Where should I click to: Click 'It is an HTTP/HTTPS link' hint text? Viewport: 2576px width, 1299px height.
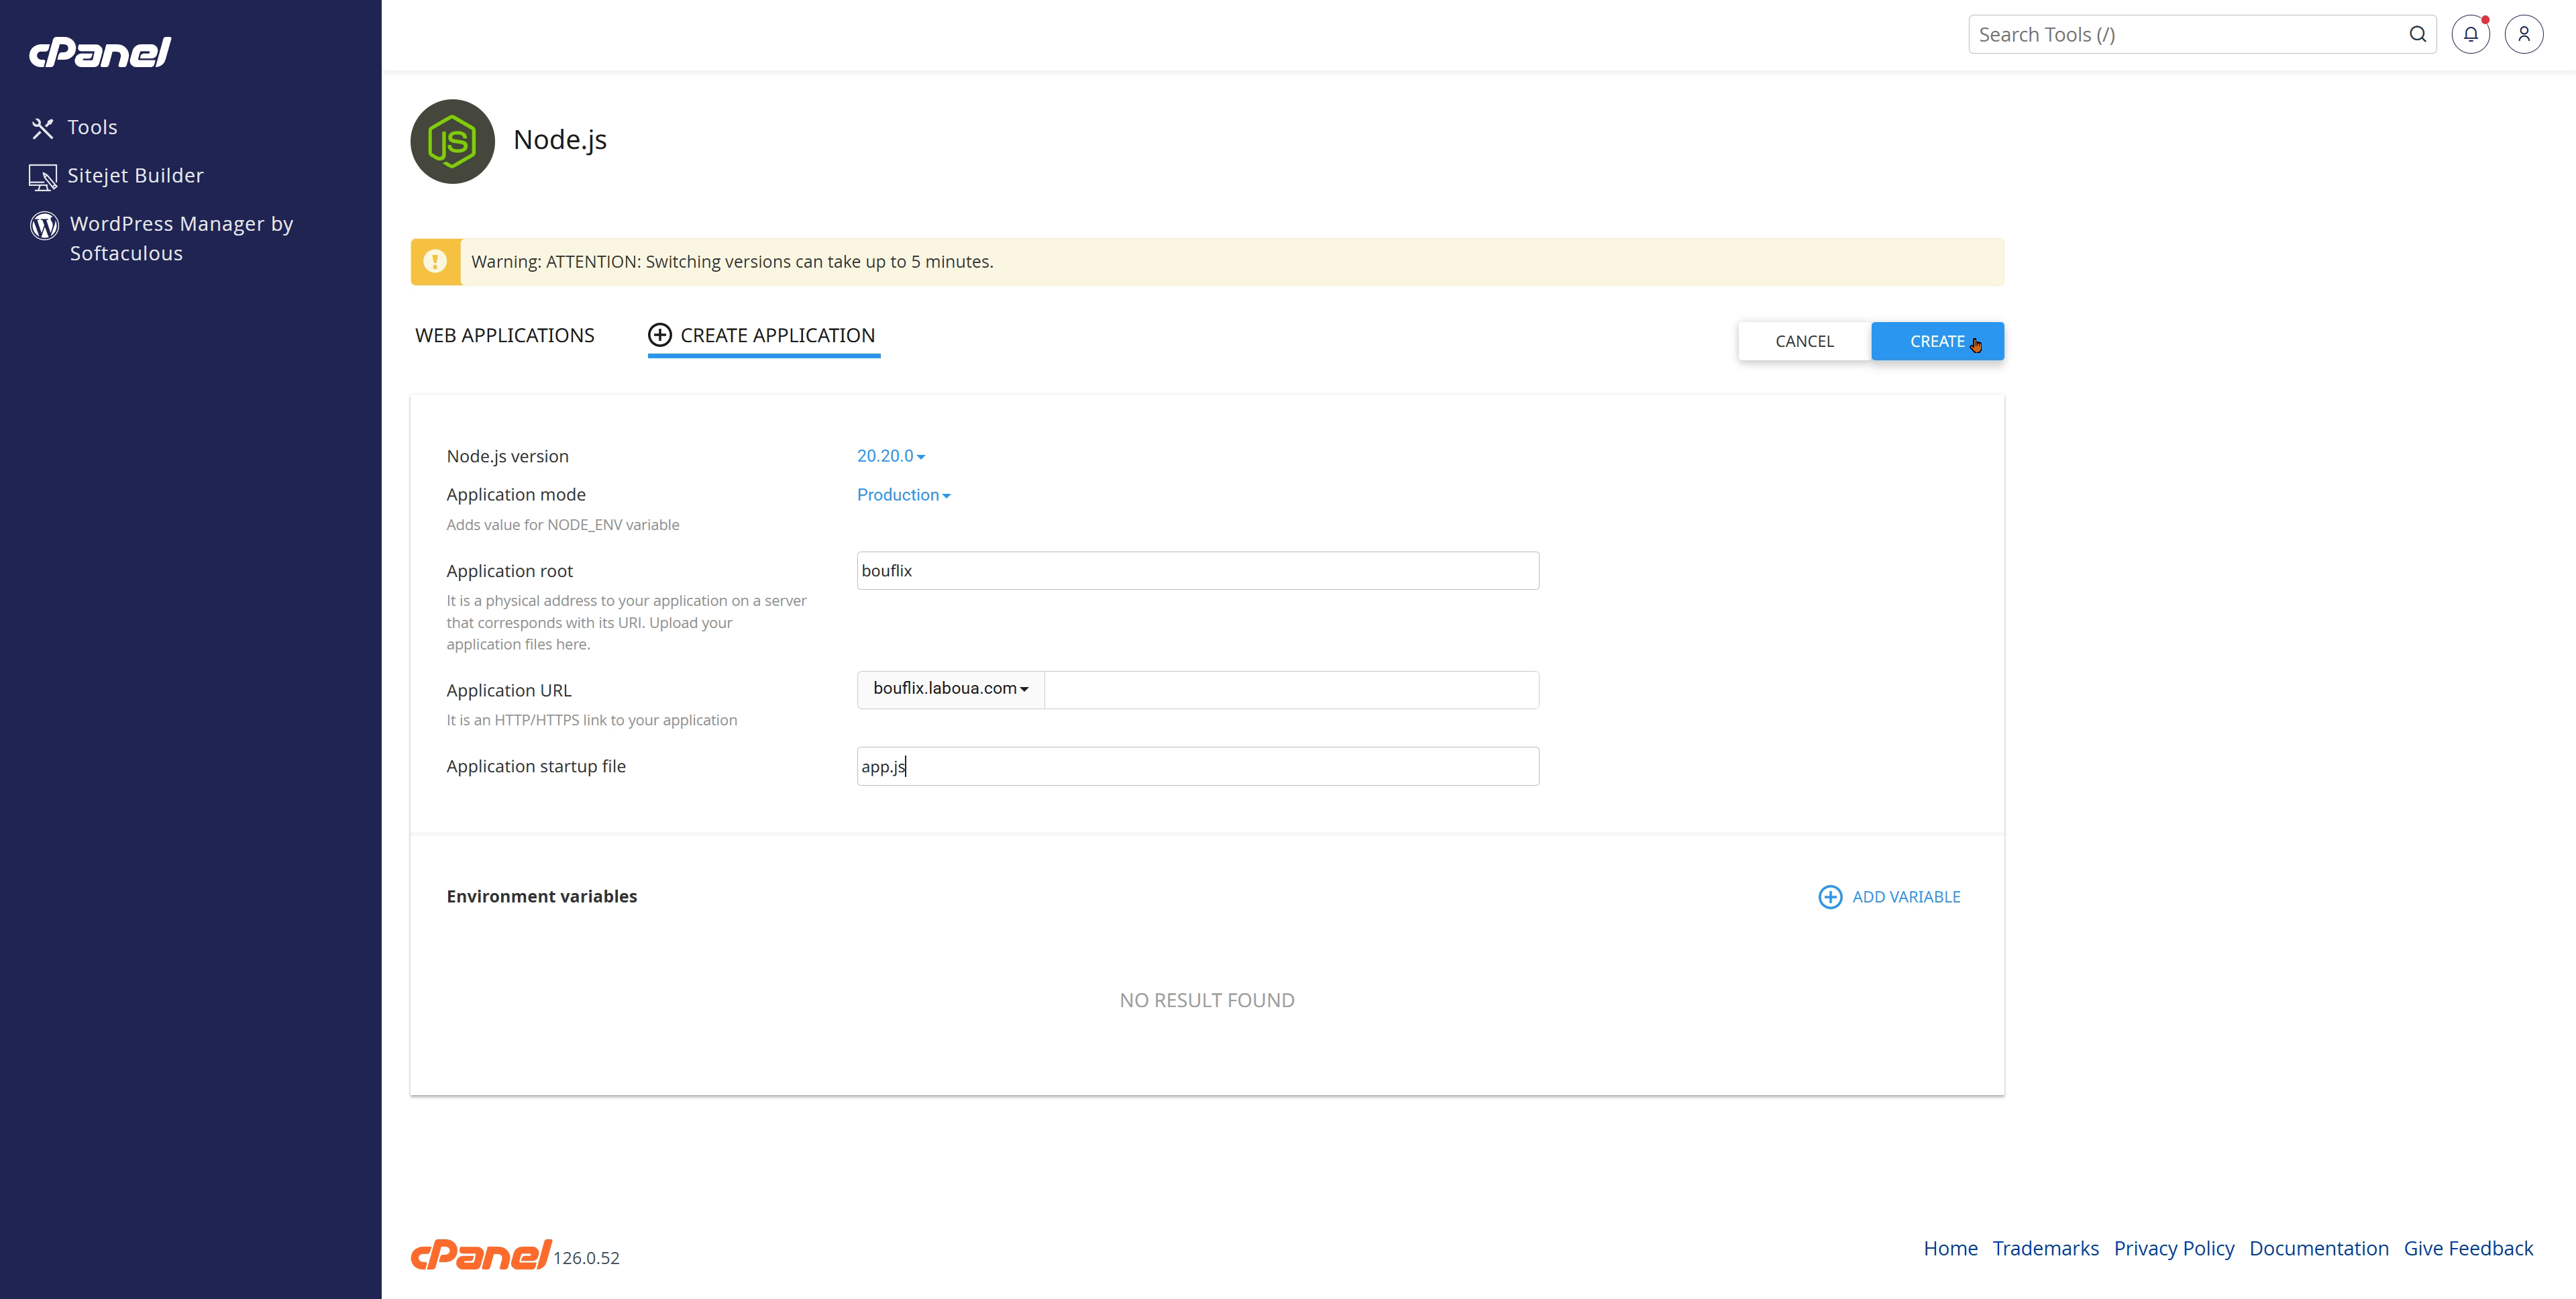click(591, 721)
